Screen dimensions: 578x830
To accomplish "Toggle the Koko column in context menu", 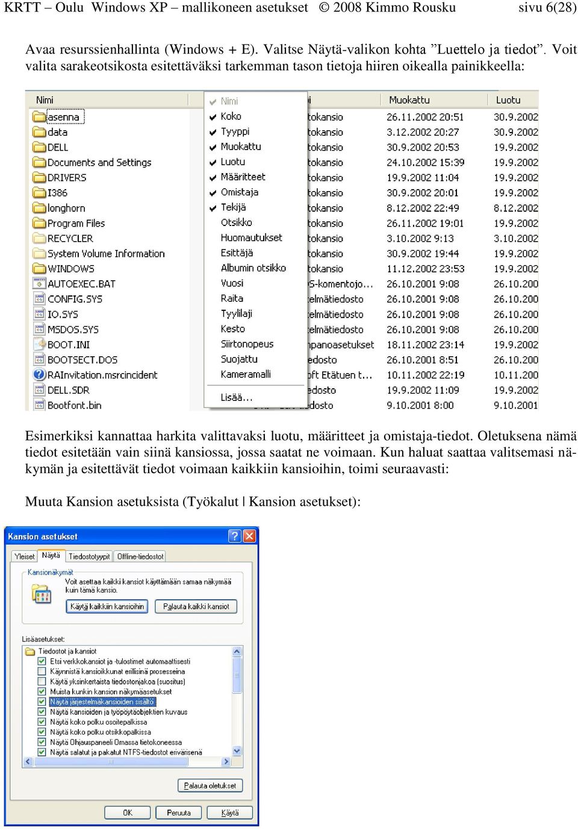I will tap(256, 116).
